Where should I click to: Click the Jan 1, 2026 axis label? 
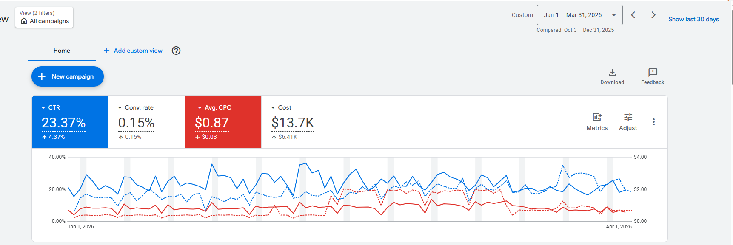pyautogui.click(x=81, y=227)
